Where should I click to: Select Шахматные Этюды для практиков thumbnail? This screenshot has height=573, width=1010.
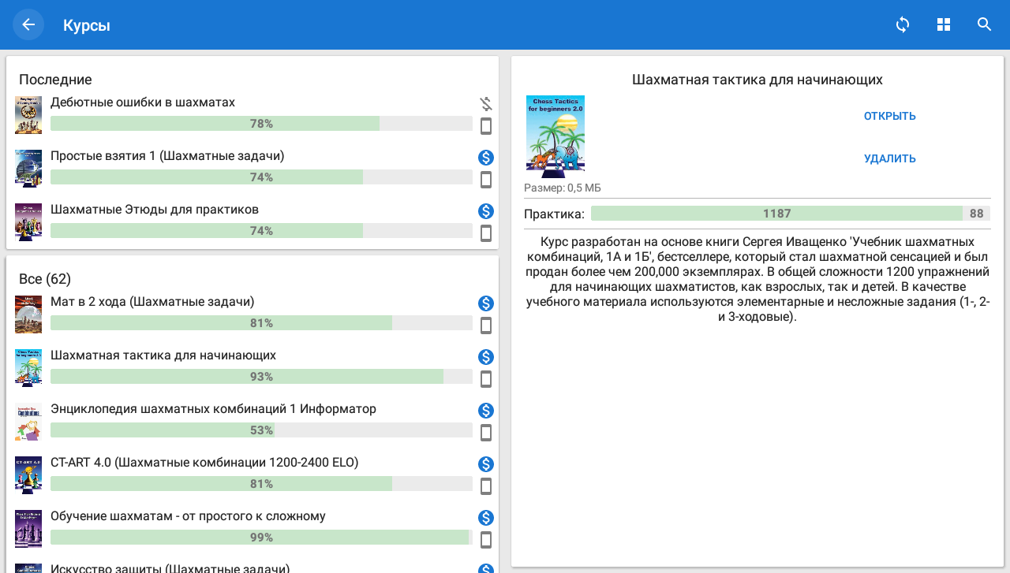(28, 222)
